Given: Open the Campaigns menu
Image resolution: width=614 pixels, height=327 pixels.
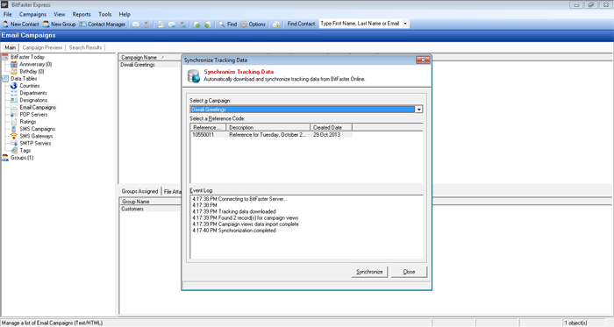Looking at the screenshot, I should click(x=32, y=15).
